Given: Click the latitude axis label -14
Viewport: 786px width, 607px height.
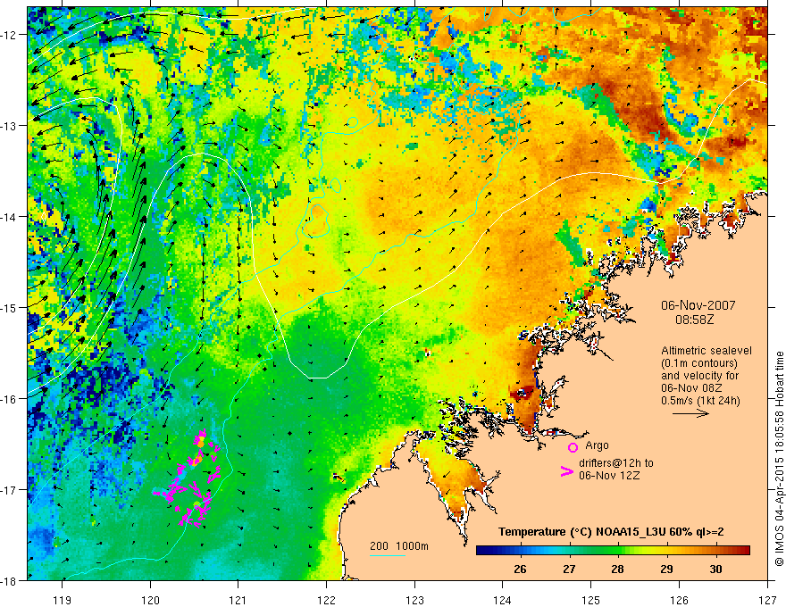Looking at the screenshot, I should (10, 217).
